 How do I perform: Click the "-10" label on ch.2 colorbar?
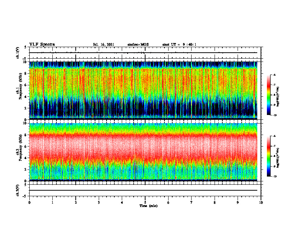(274, 177)
